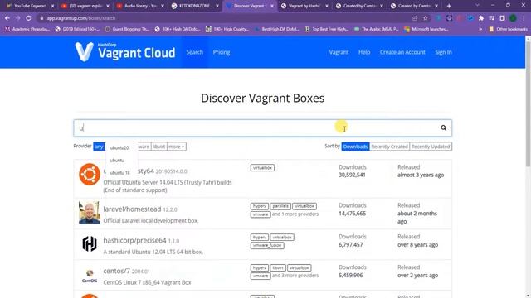This screenshot has height=298, width=531.
Task: Click 'almost 3 years ago' release text
Action: (421, 175)
